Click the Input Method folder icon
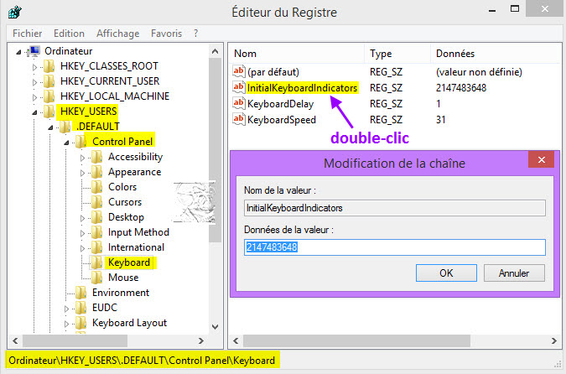 [96, 232]
